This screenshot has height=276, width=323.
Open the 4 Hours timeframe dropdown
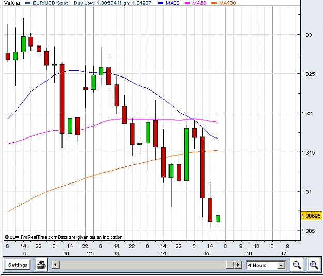tap(266, 265)
